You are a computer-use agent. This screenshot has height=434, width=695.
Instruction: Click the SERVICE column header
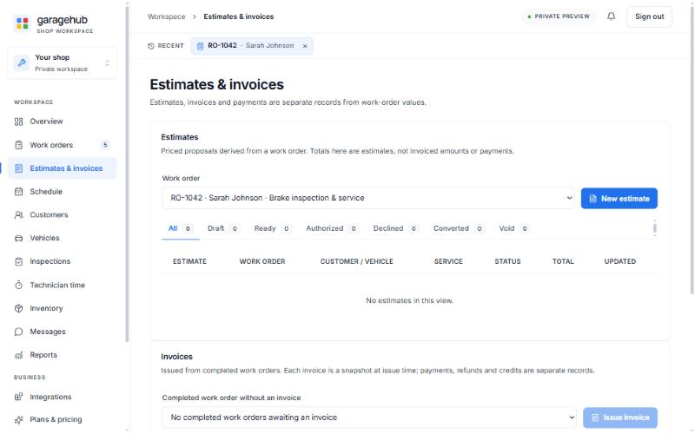point(448,262)
